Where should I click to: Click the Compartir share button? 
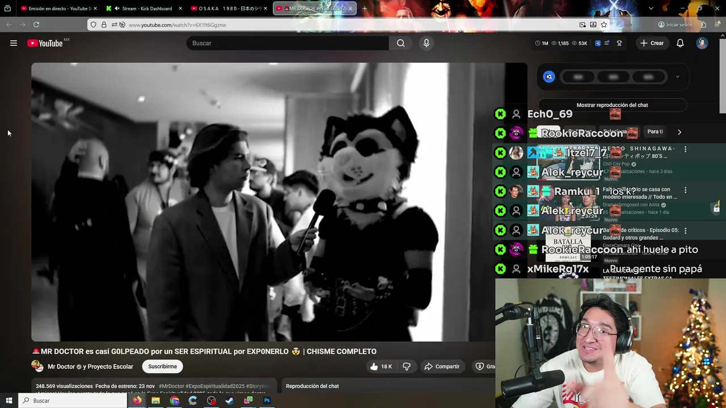[x=442, y=367]
